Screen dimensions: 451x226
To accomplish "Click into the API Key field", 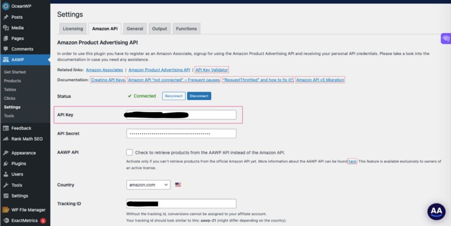I will (181, 115).
